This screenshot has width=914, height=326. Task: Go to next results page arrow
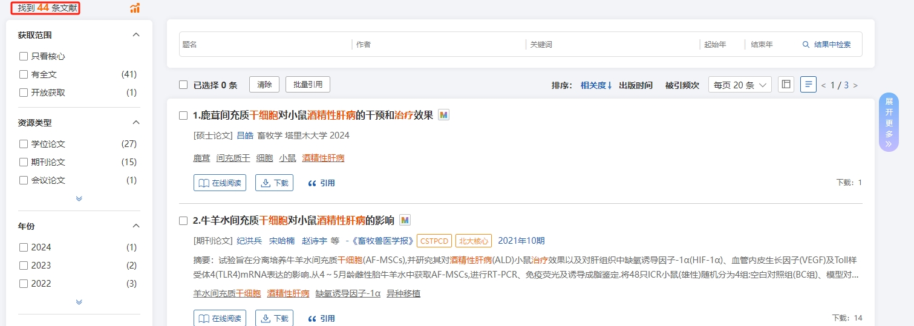(855, 85)
